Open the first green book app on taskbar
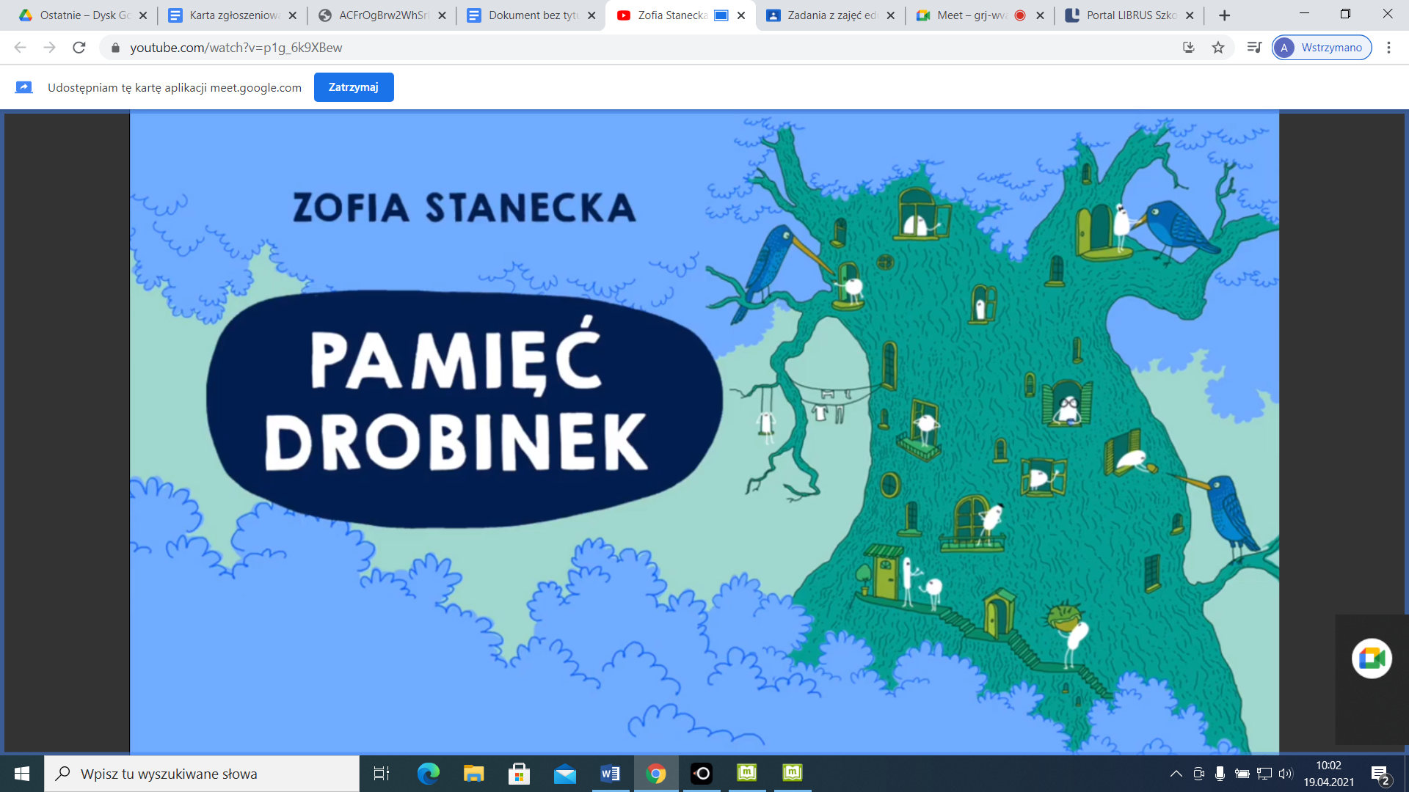Screen dimensions: 1409x792 746,774
